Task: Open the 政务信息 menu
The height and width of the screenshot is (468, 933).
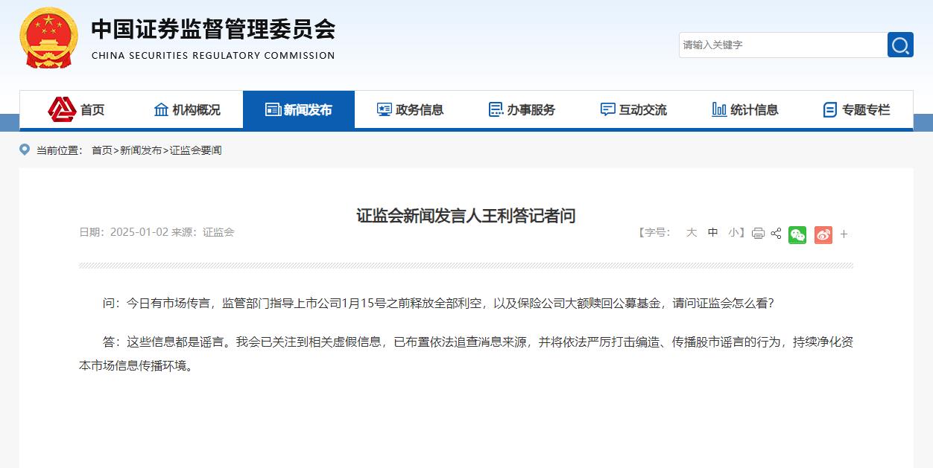Action: click(x=410, y=110)
